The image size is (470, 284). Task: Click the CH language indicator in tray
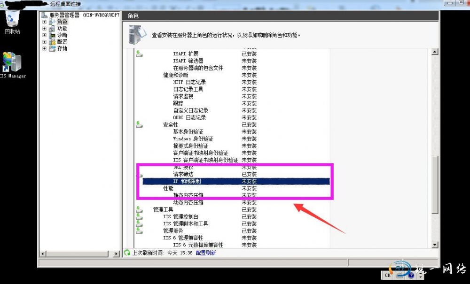388,276
